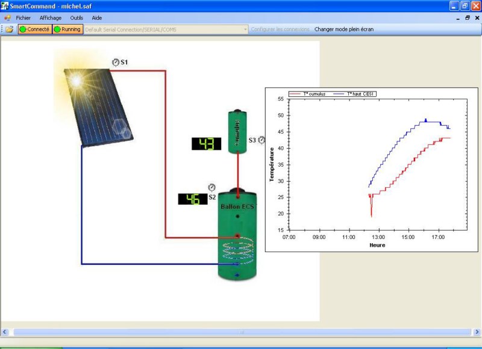
Task: Click the horizontal scrollbar thumb
Action: [241, 332]
